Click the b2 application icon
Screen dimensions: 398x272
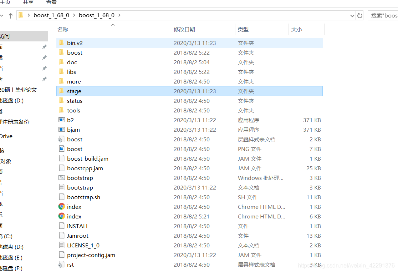(x=62, y=120)
